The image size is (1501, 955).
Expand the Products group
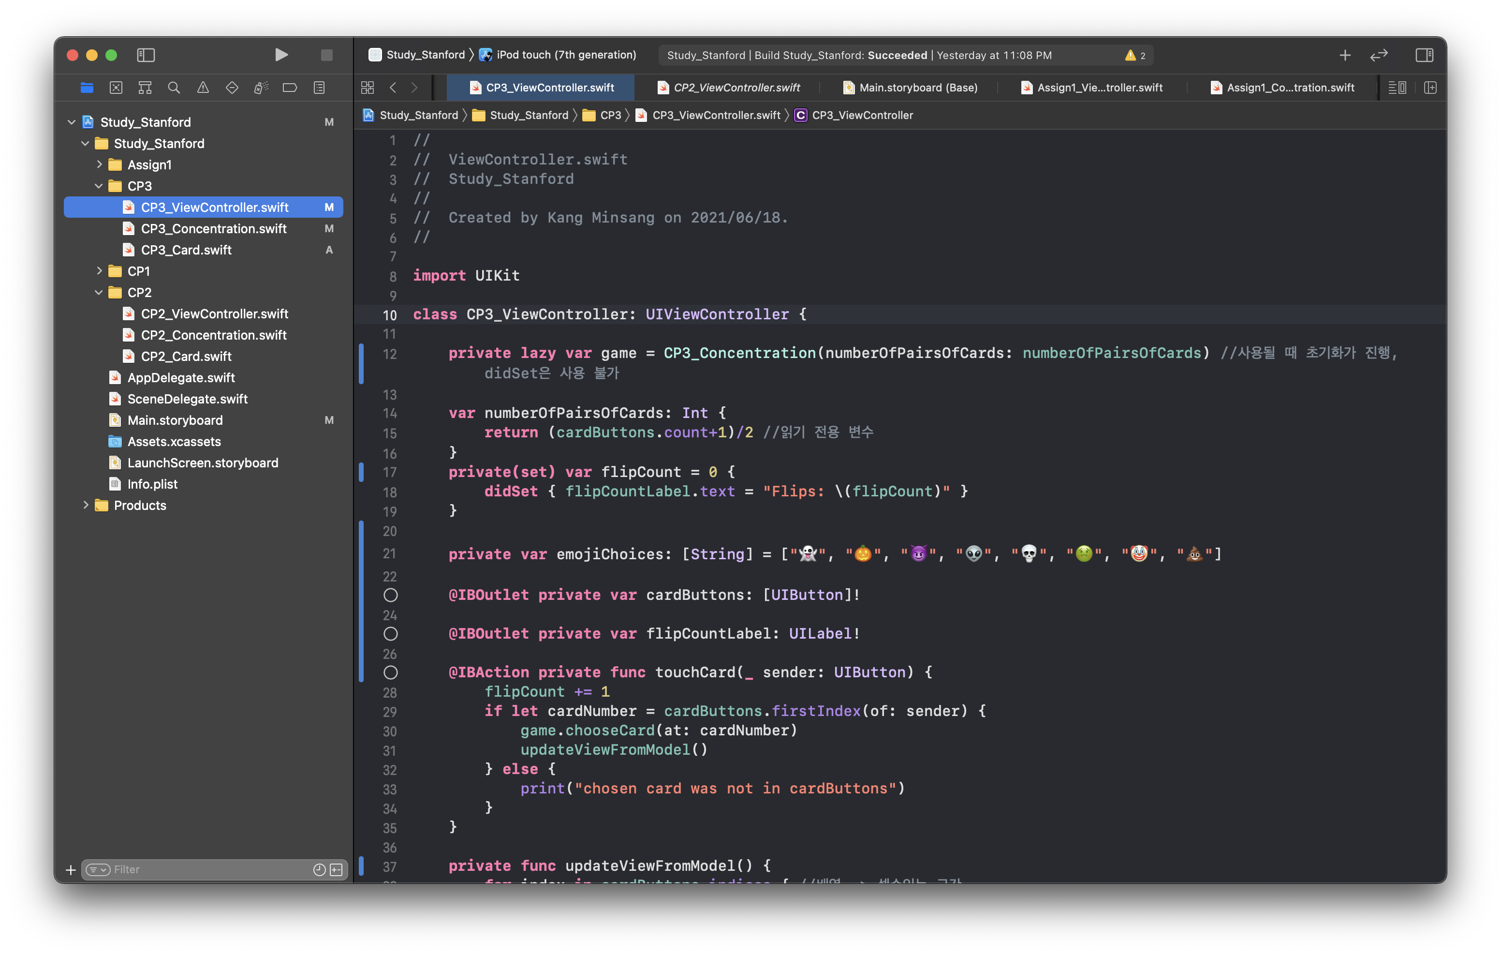(x=86, y=505)
